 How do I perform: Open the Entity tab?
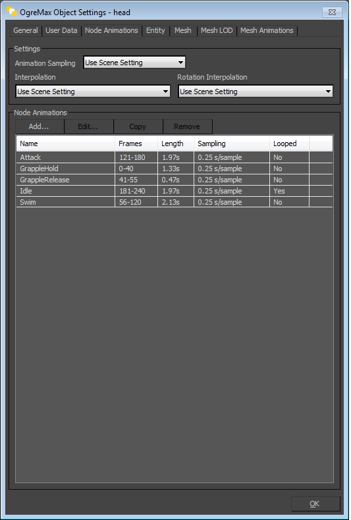155,30
